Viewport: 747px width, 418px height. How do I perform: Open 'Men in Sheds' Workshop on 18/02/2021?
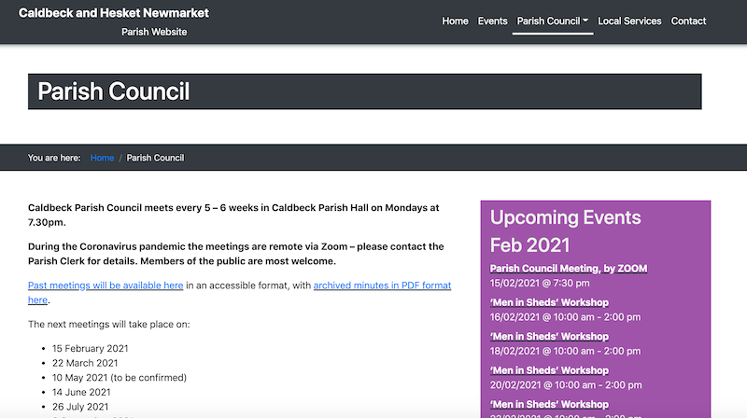pyautogui.click(x=549, y=336)
